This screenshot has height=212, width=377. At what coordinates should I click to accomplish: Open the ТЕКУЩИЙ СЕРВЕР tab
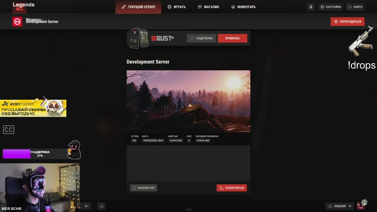pos(138,7)
